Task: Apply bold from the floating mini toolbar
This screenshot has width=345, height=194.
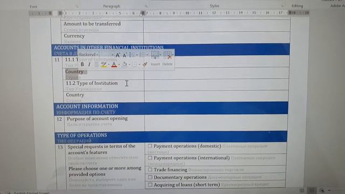Action: point(82,64)
